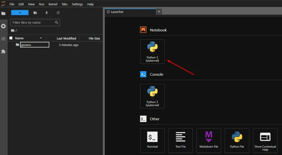Create a new Python File
This screenshot has width=282, height=155.
(237, 141)
